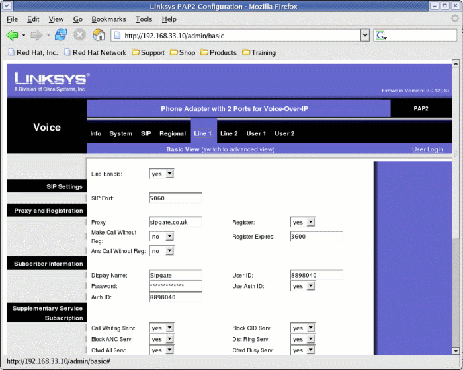Click the Firefox activity throbber icon
The image size is (463, 370).
(x=455, y=18)
